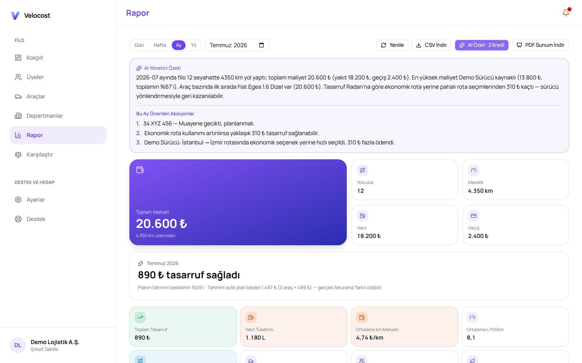Click the Yakıt Tüketimi fuel icon
582x363 pixels.
pos(251,317)
